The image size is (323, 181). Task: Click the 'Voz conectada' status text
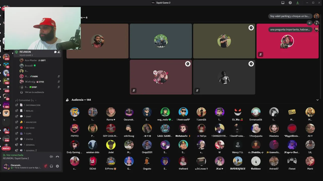15,155
